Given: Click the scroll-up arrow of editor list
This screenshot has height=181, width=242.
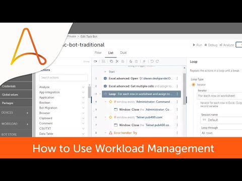Looking at the screenshot, I should coord(185,68).
